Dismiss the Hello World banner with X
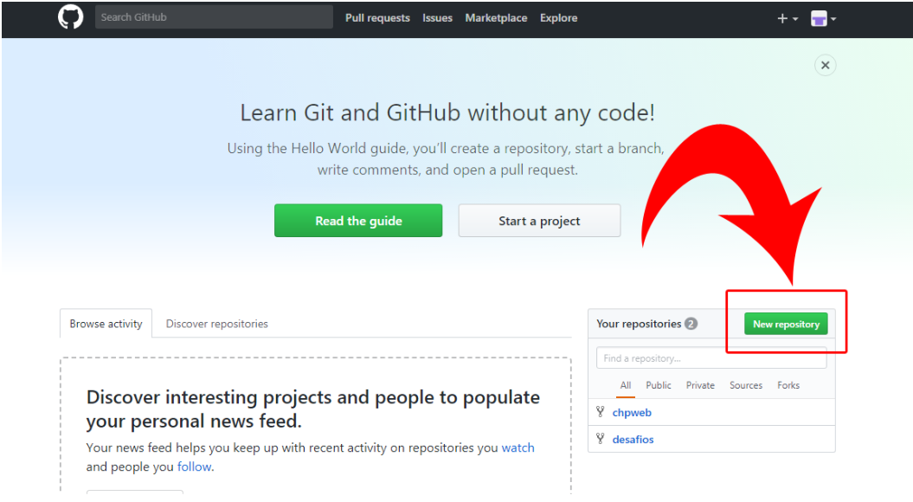The width and height of the screenshot is (913, 502). click(825, 65)
